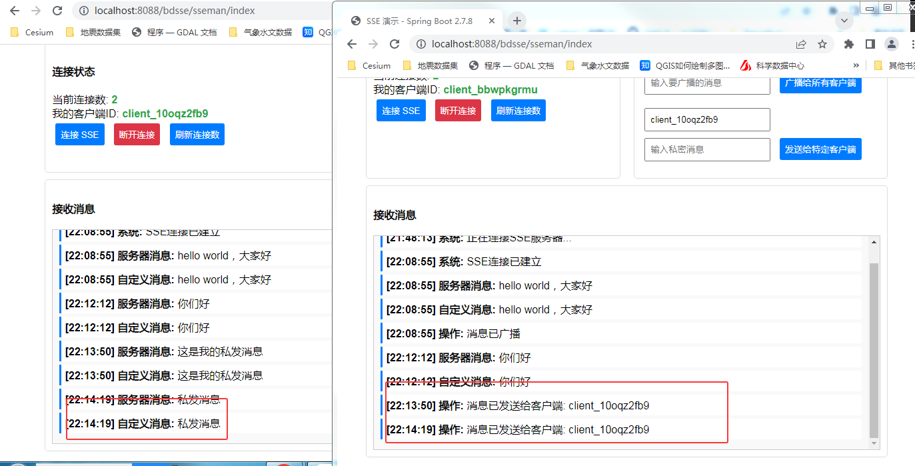This screenshot has height=466, width=915.
Task: Select client ID client_10oqz2fb9 in left window
Action: pos(165,113)
